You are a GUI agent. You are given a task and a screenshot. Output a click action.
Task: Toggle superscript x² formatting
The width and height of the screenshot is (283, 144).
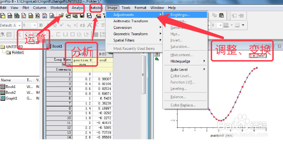62,25
